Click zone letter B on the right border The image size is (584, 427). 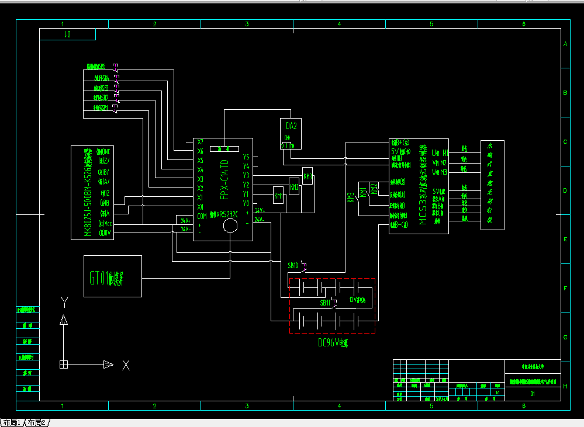click(x=565, y=93)
